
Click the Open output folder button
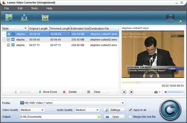[114, 117]
